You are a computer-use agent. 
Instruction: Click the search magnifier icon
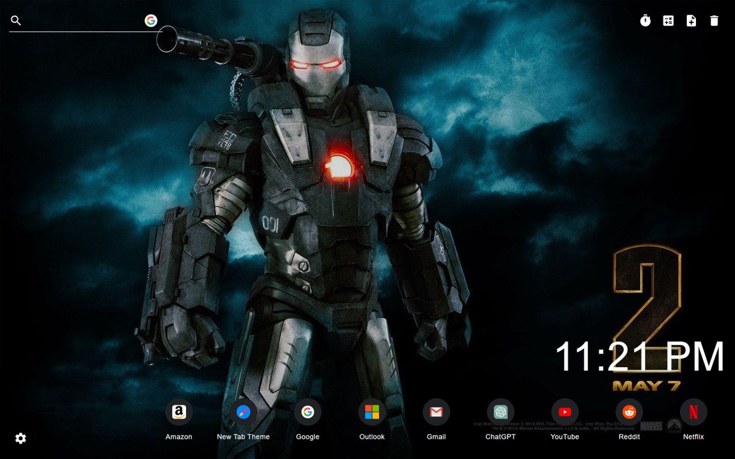click(16, 21)
